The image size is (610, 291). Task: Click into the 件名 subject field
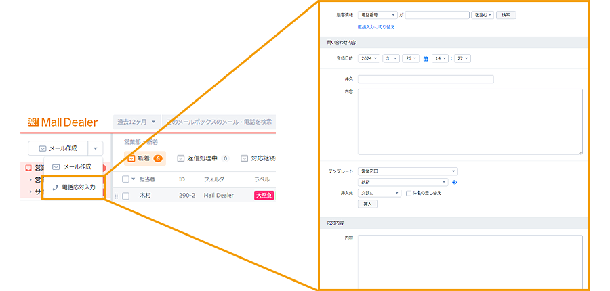(426, 79)
